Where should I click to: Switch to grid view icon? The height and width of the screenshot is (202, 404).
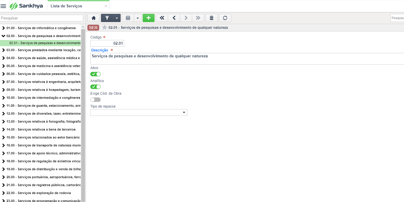128,18
